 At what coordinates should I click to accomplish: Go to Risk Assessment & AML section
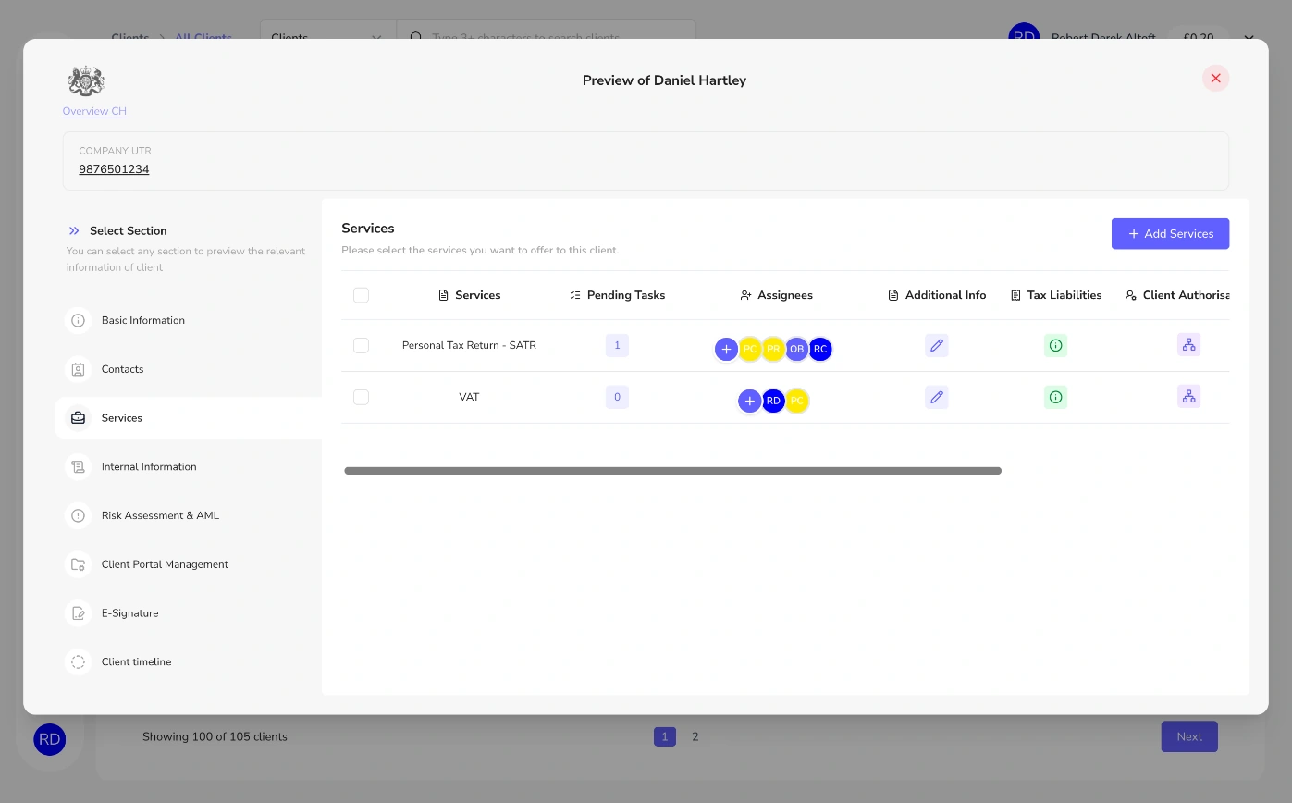click(189, 516)
